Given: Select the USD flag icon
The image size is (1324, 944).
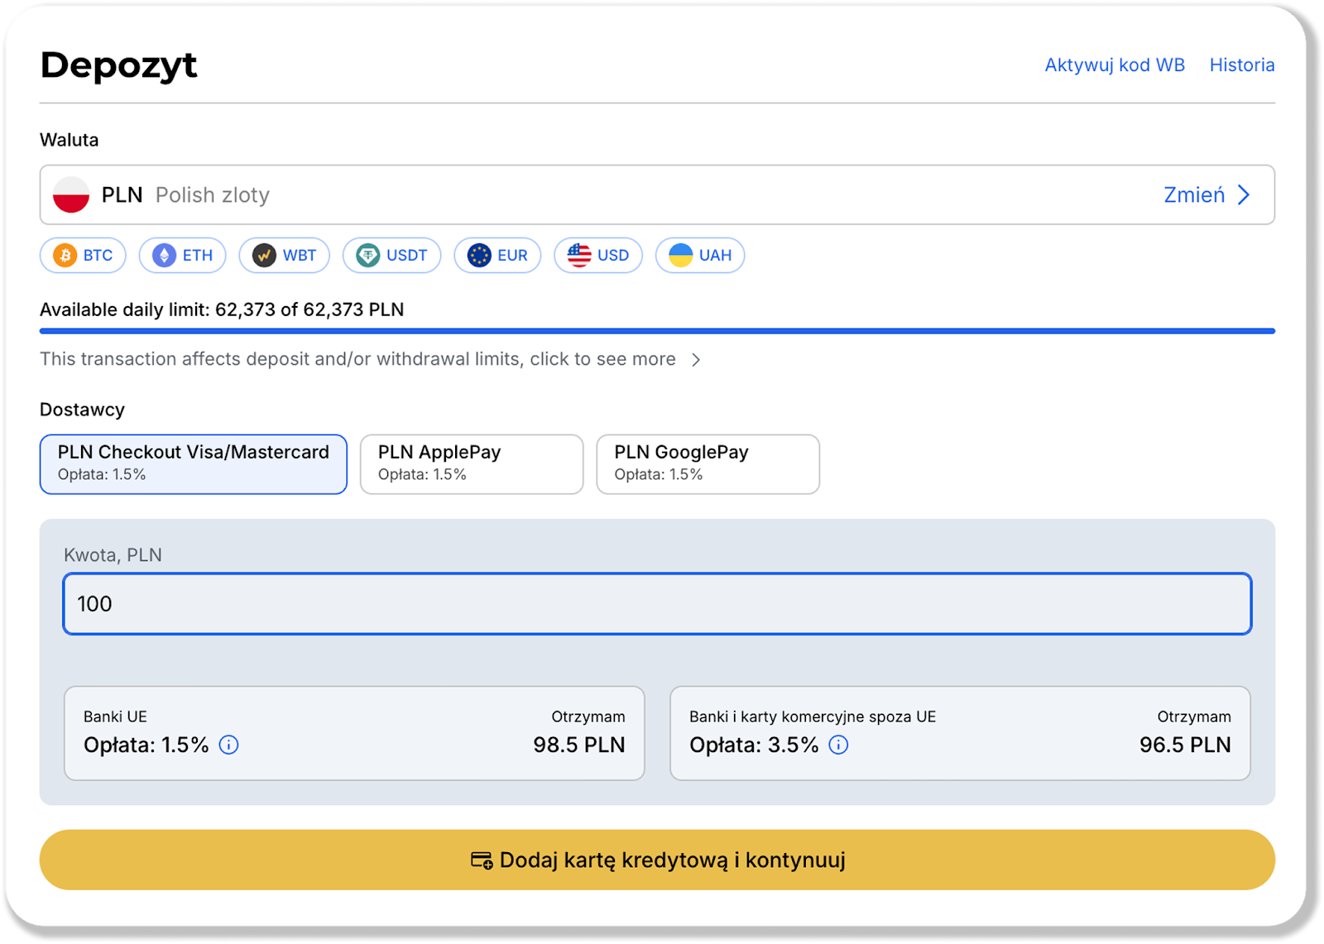Looking at the screenshot, I should pyautogui.click(x=579, y=256).
